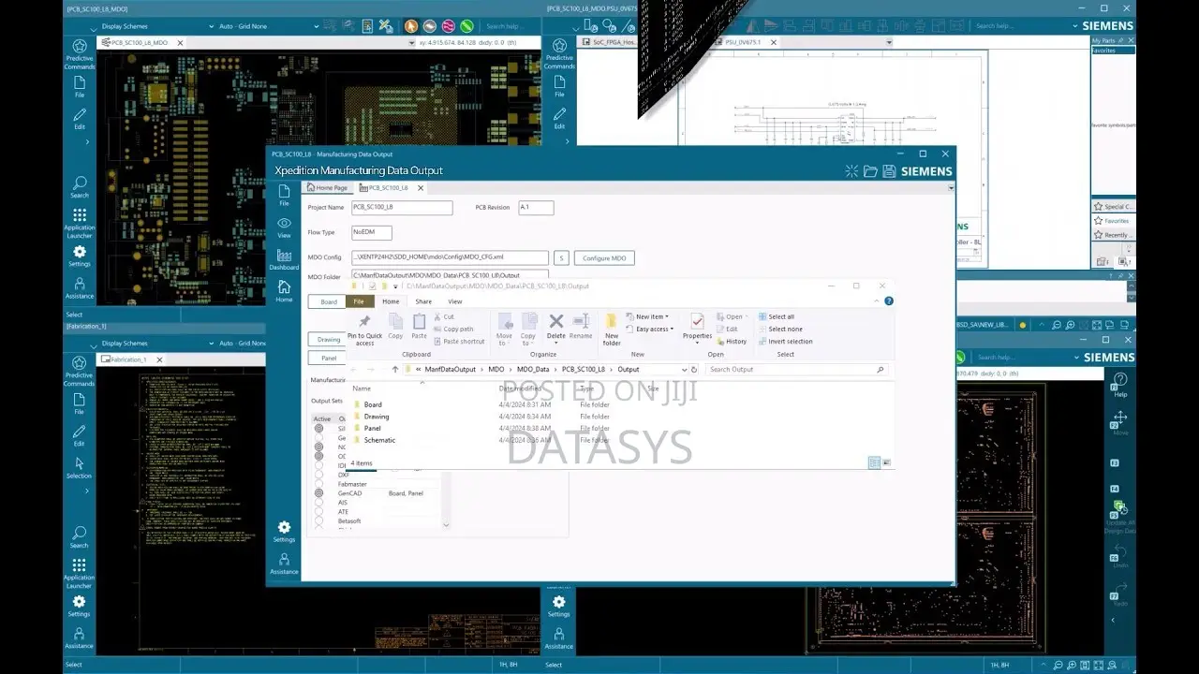Click Pin to Quick access in Explorer ribbon
The height and width of the screenshot is (674, 1199).
(364, 330)
